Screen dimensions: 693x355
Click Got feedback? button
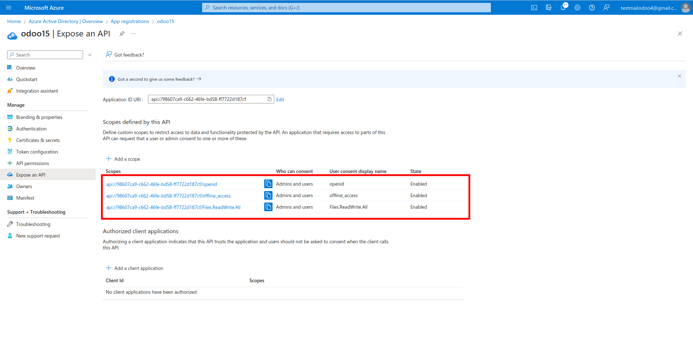pyautogui.click(x=125, y=55)
